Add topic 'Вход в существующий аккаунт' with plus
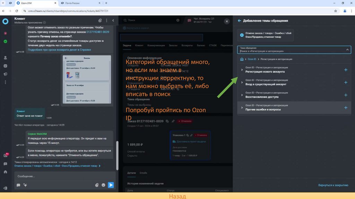Image resolution: width=355 pixels, height=199 pixels. (346, 83)
